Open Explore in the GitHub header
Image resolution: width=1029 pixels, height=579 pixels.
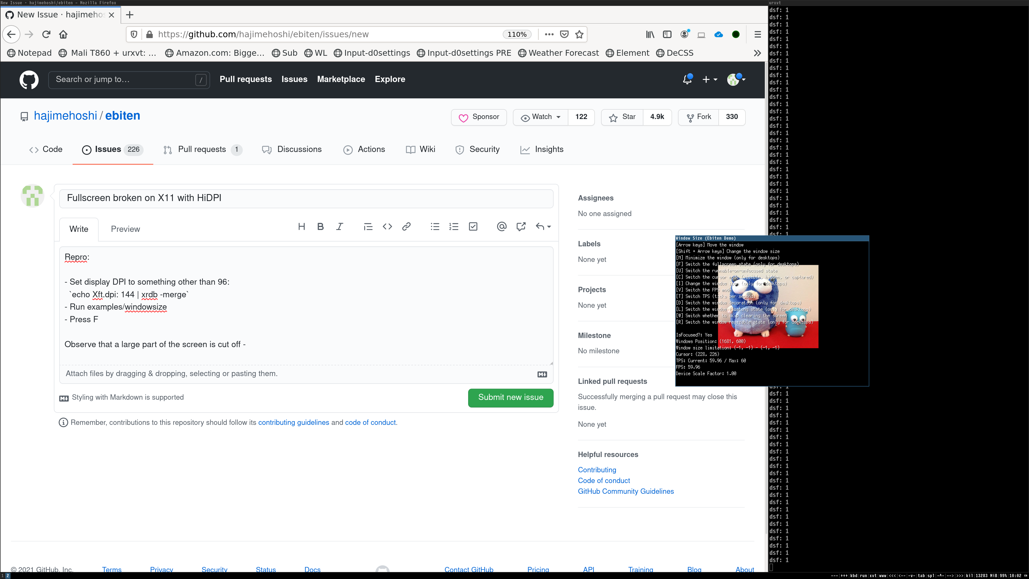pyautogui.click(x=390, y=79)
